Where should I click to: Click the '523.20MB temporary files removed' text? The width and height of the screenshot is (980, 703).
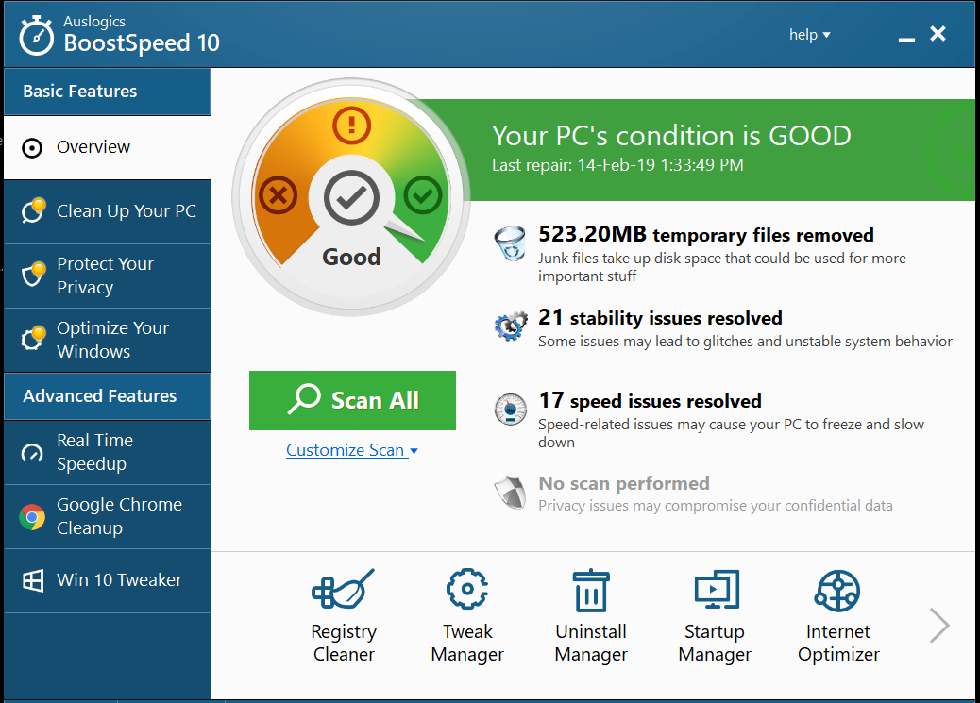(x=705, y=234)
